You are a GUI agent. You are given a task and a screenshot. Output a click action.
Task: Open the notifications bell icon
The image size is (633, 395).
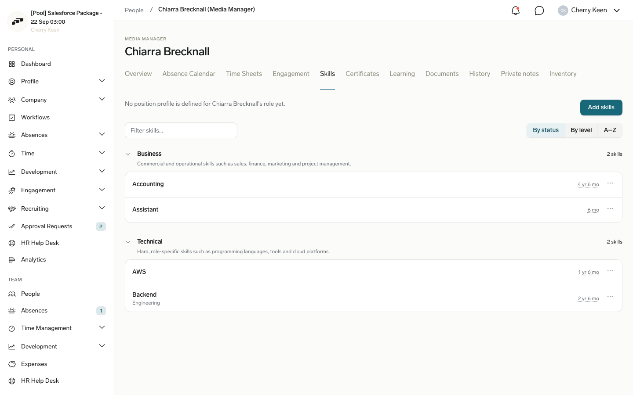(516, 11)
